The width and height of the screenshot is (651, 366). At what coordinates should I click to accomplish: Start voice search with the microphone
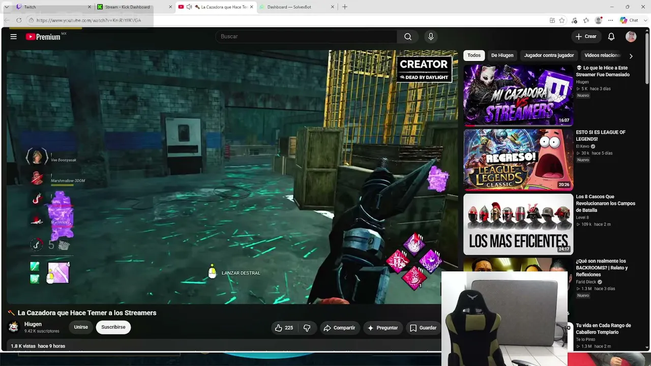(x=431, y=37)
